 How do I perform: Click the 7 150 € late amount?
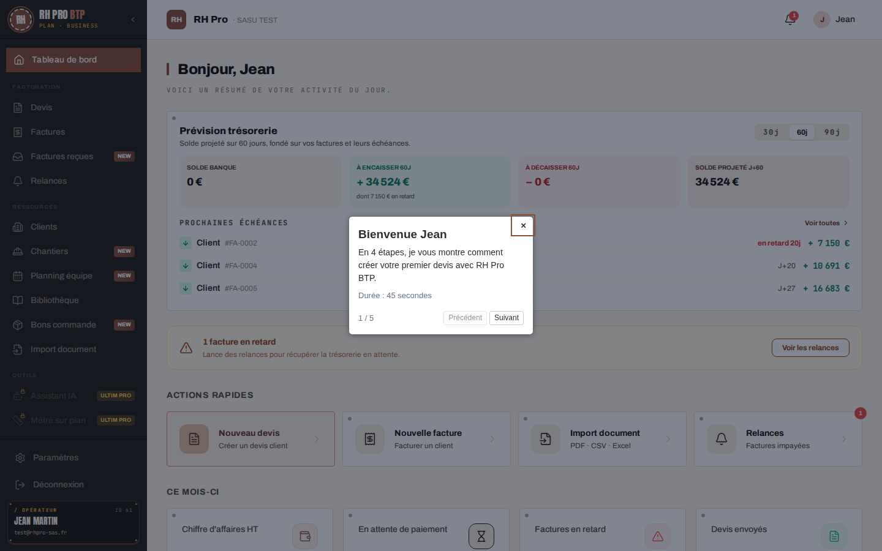coord(829,243)
